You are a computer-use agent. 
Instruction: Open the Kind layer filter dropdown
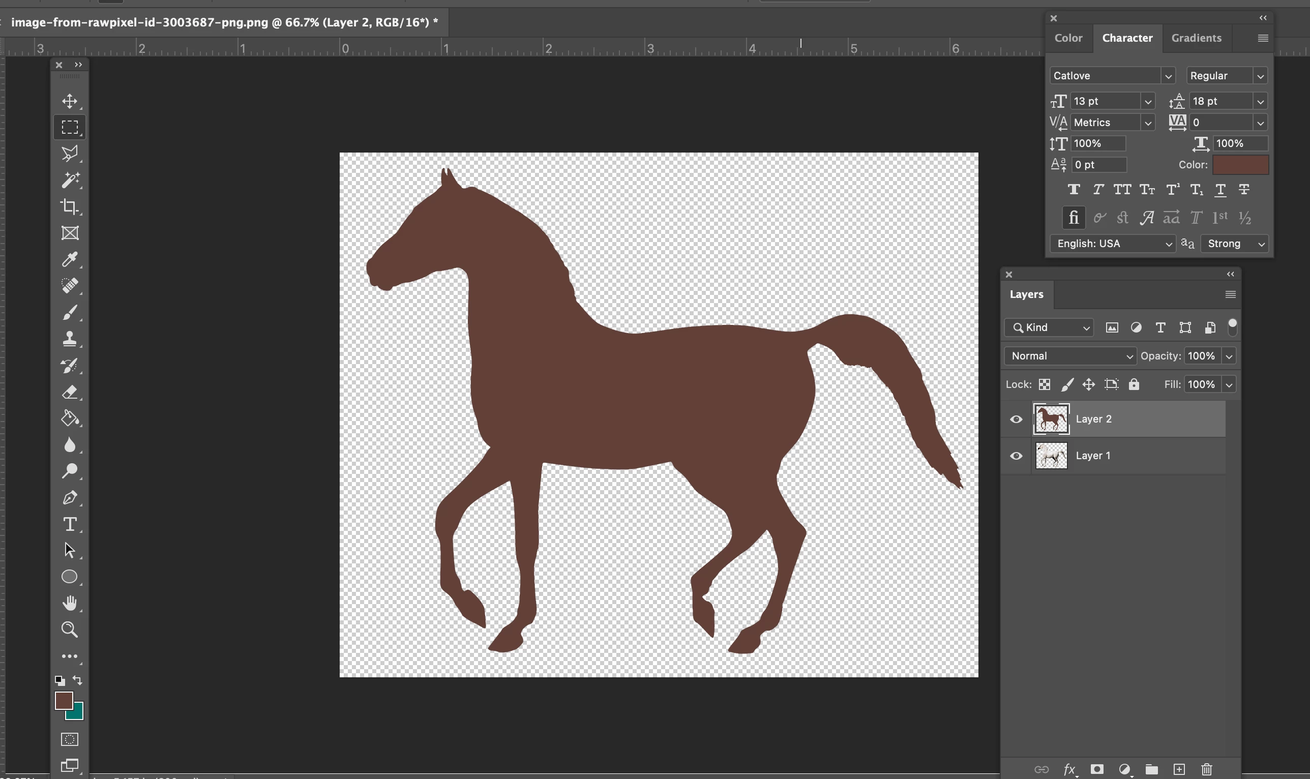(1049, 327)
